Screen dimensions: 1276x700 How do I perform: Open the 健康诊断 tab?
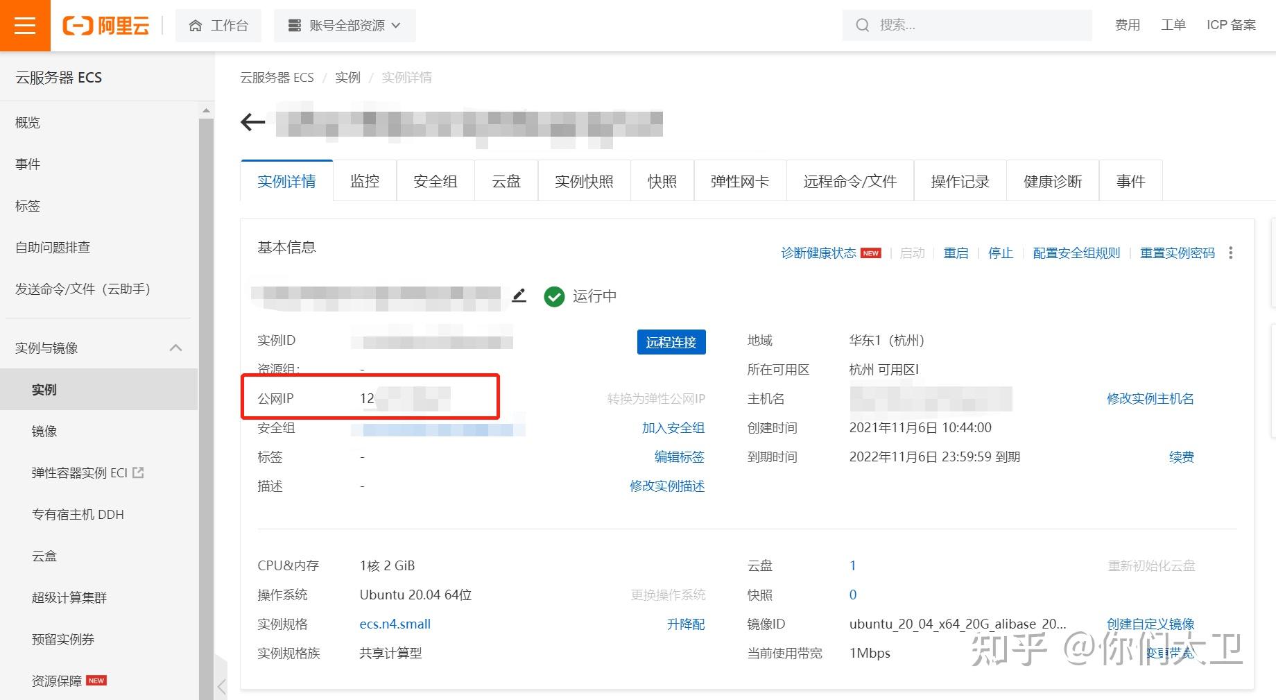click(1053, 181)
